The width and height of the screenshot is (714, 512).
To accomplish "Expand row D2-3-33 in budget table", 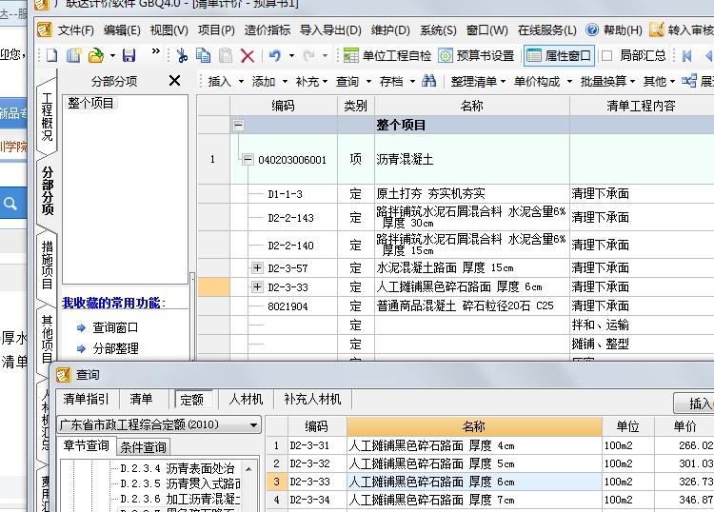I will coord(257,286).
